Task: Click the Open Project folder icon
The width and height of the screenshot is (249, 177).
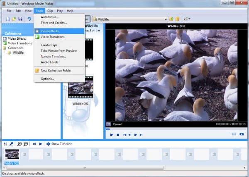Action: click(x=14, y=19)
